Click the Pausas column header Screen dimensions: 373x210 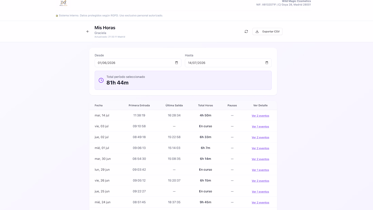pos(232,105)
